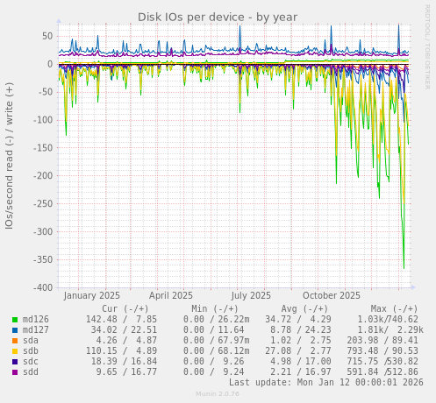Click sdd minimum value '0.00 / 9.24'
This screenshot has width=436, height=403.
[x=214, y=372]
